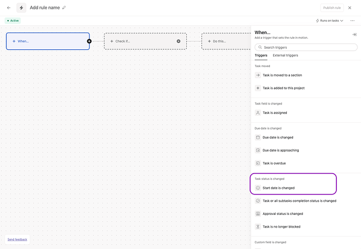The image size is (361, 249).
Task: Select the When... trigger card
Action: click(48, 41)
